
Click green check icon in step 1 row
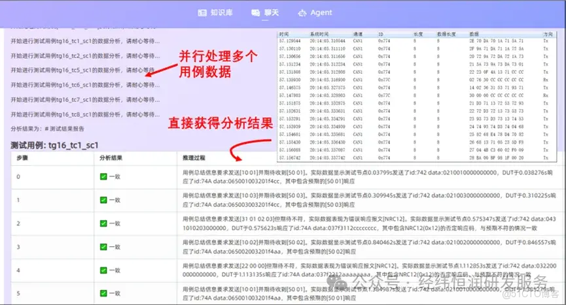point(103,200)
